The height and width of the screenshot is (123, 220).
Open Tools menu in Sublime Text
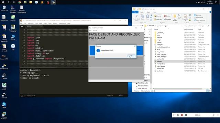click(x=50, y=24)
